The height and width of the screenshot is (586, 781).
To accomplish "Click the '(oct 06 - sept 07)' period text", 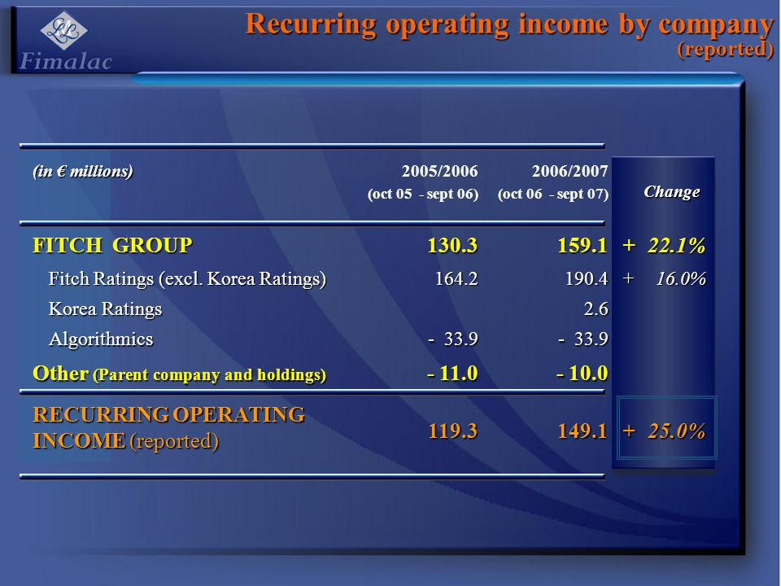I will pos(553,194).
